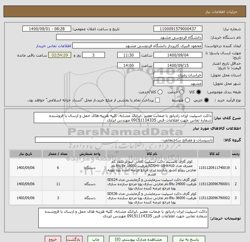Click product code 1151120911740019
250x242 pixels.
(214, 168)
